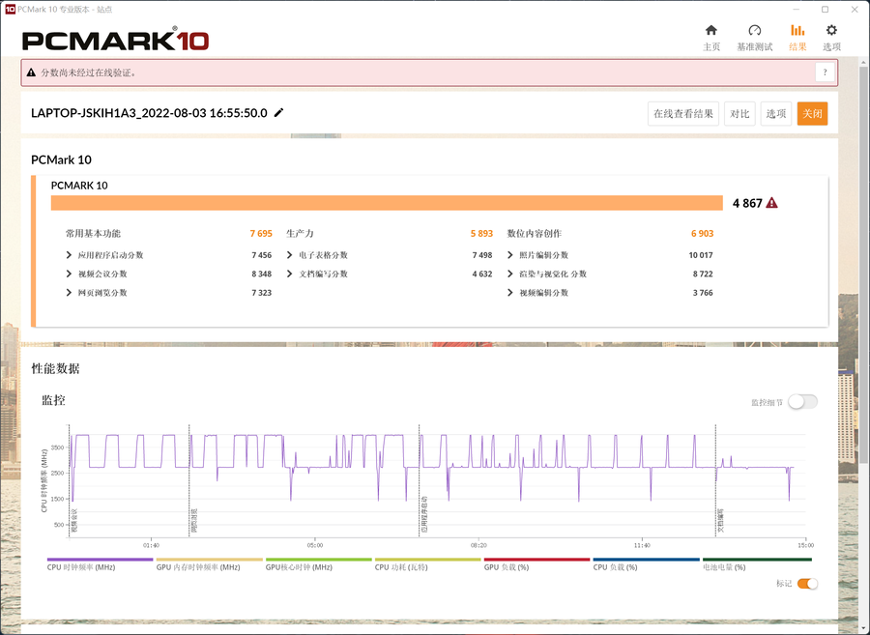Expand 电子表格分数 details

[290, 255]
